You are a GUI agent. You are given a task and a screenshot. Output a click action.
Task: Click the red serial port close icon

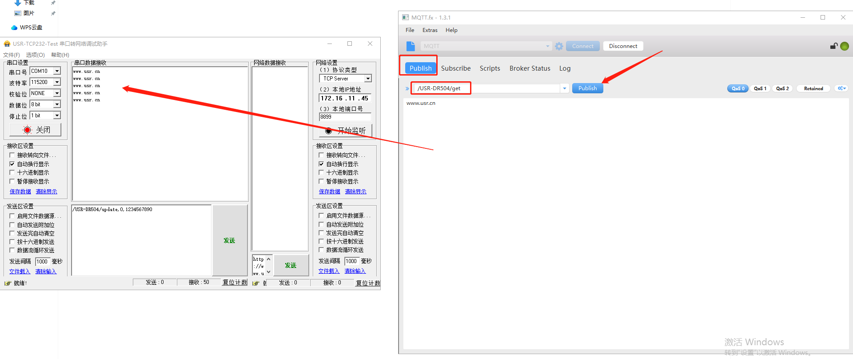[28, 130]
